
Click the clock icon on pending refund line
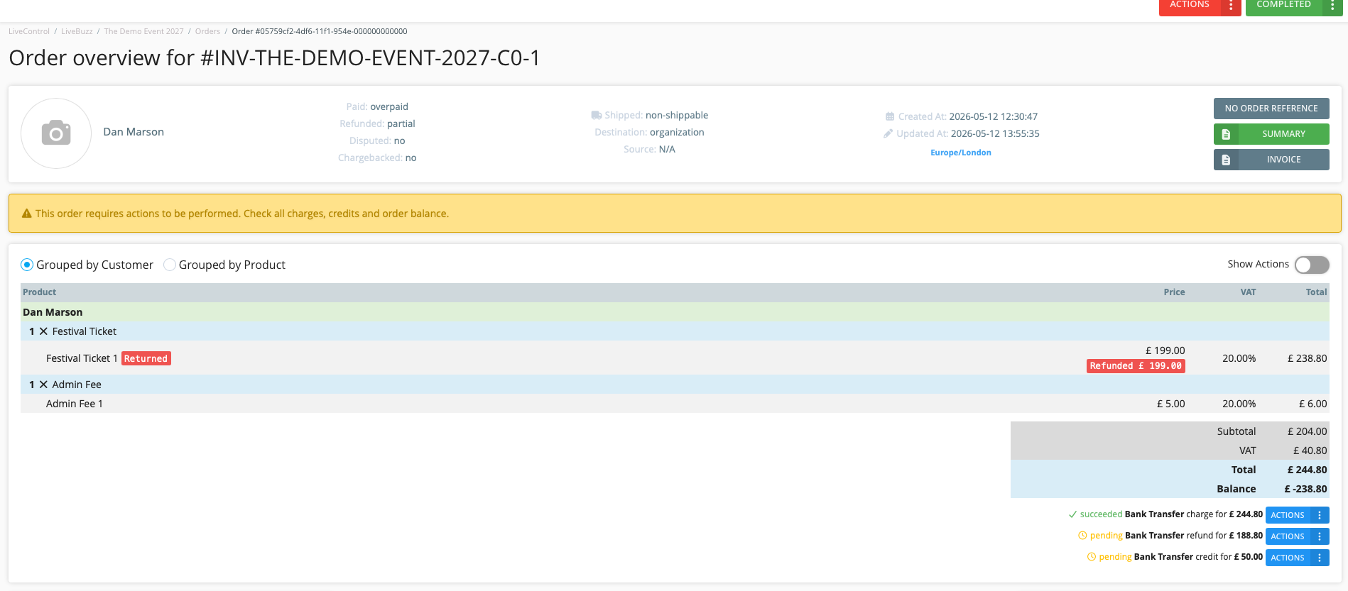[1082, 536]
